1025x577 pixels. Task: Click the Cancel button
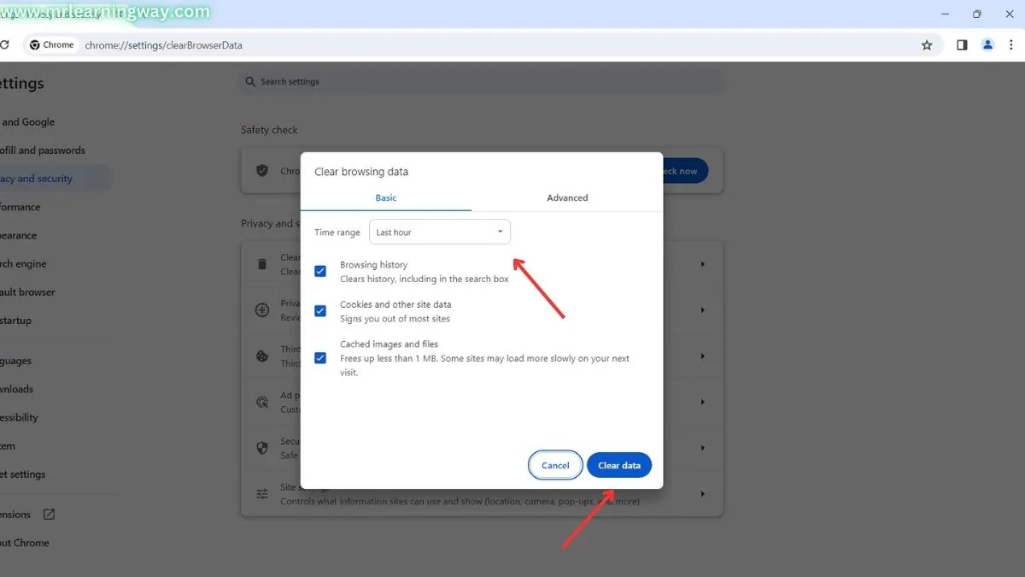(555, 465)
